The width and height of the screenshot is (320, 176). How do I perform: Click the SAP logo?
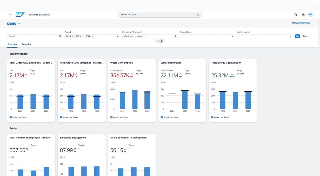pos(20,15)
